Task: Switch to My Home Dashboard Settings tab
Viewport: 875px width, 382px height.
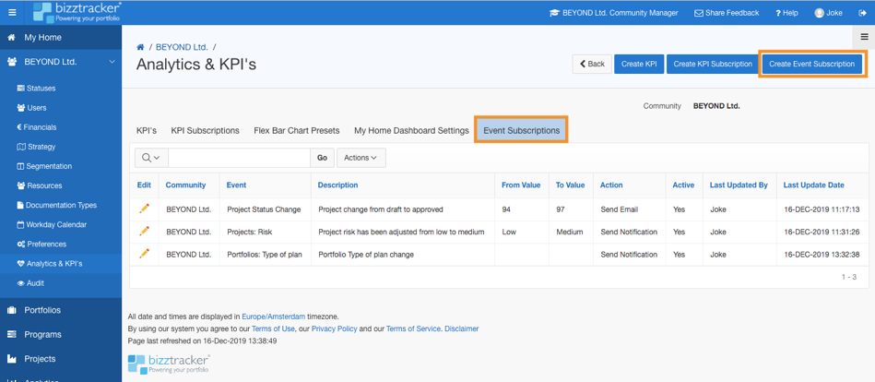Action: (411, 131)
